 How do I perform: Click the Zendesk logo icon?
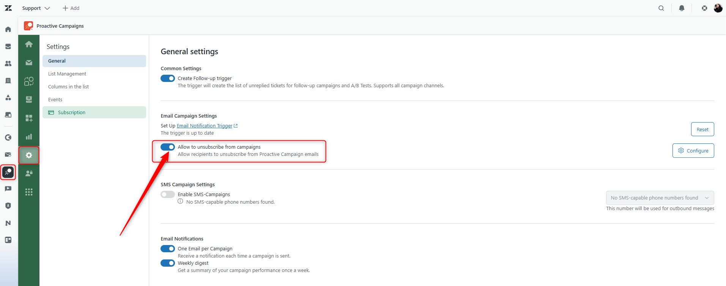(8, 8)
